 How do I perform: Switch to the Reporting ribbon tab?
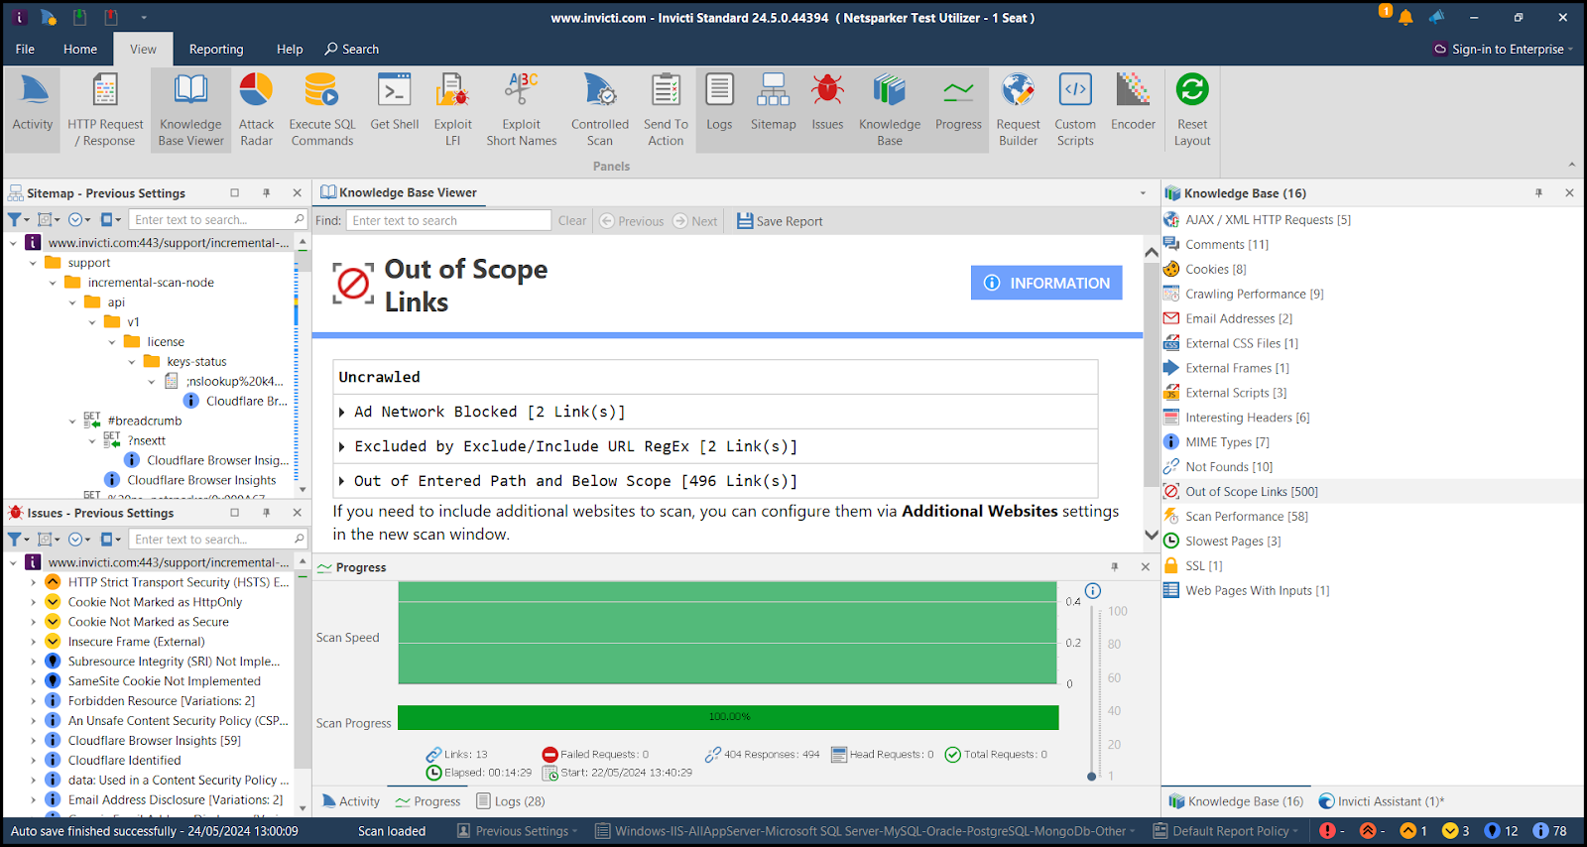point(216,49)
